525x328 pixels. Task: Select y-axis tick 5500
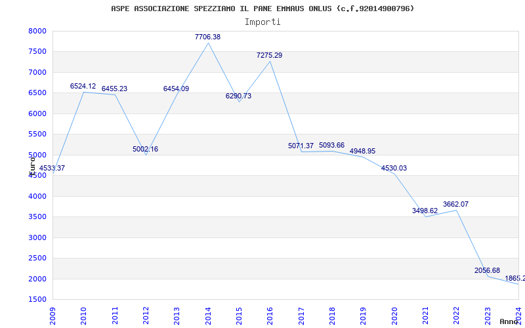pyautogui.click(x=37, y=134)
